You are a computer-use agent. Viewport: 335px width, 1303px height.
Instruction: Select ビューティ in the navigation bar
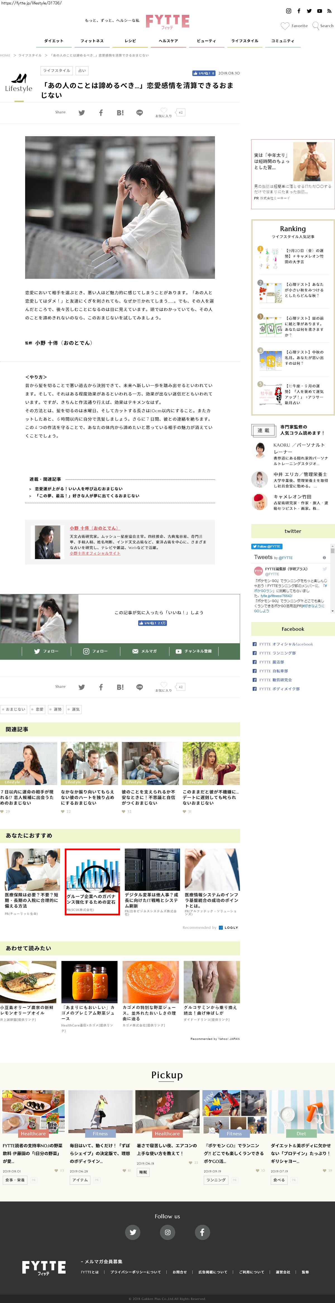pos(206,41)
